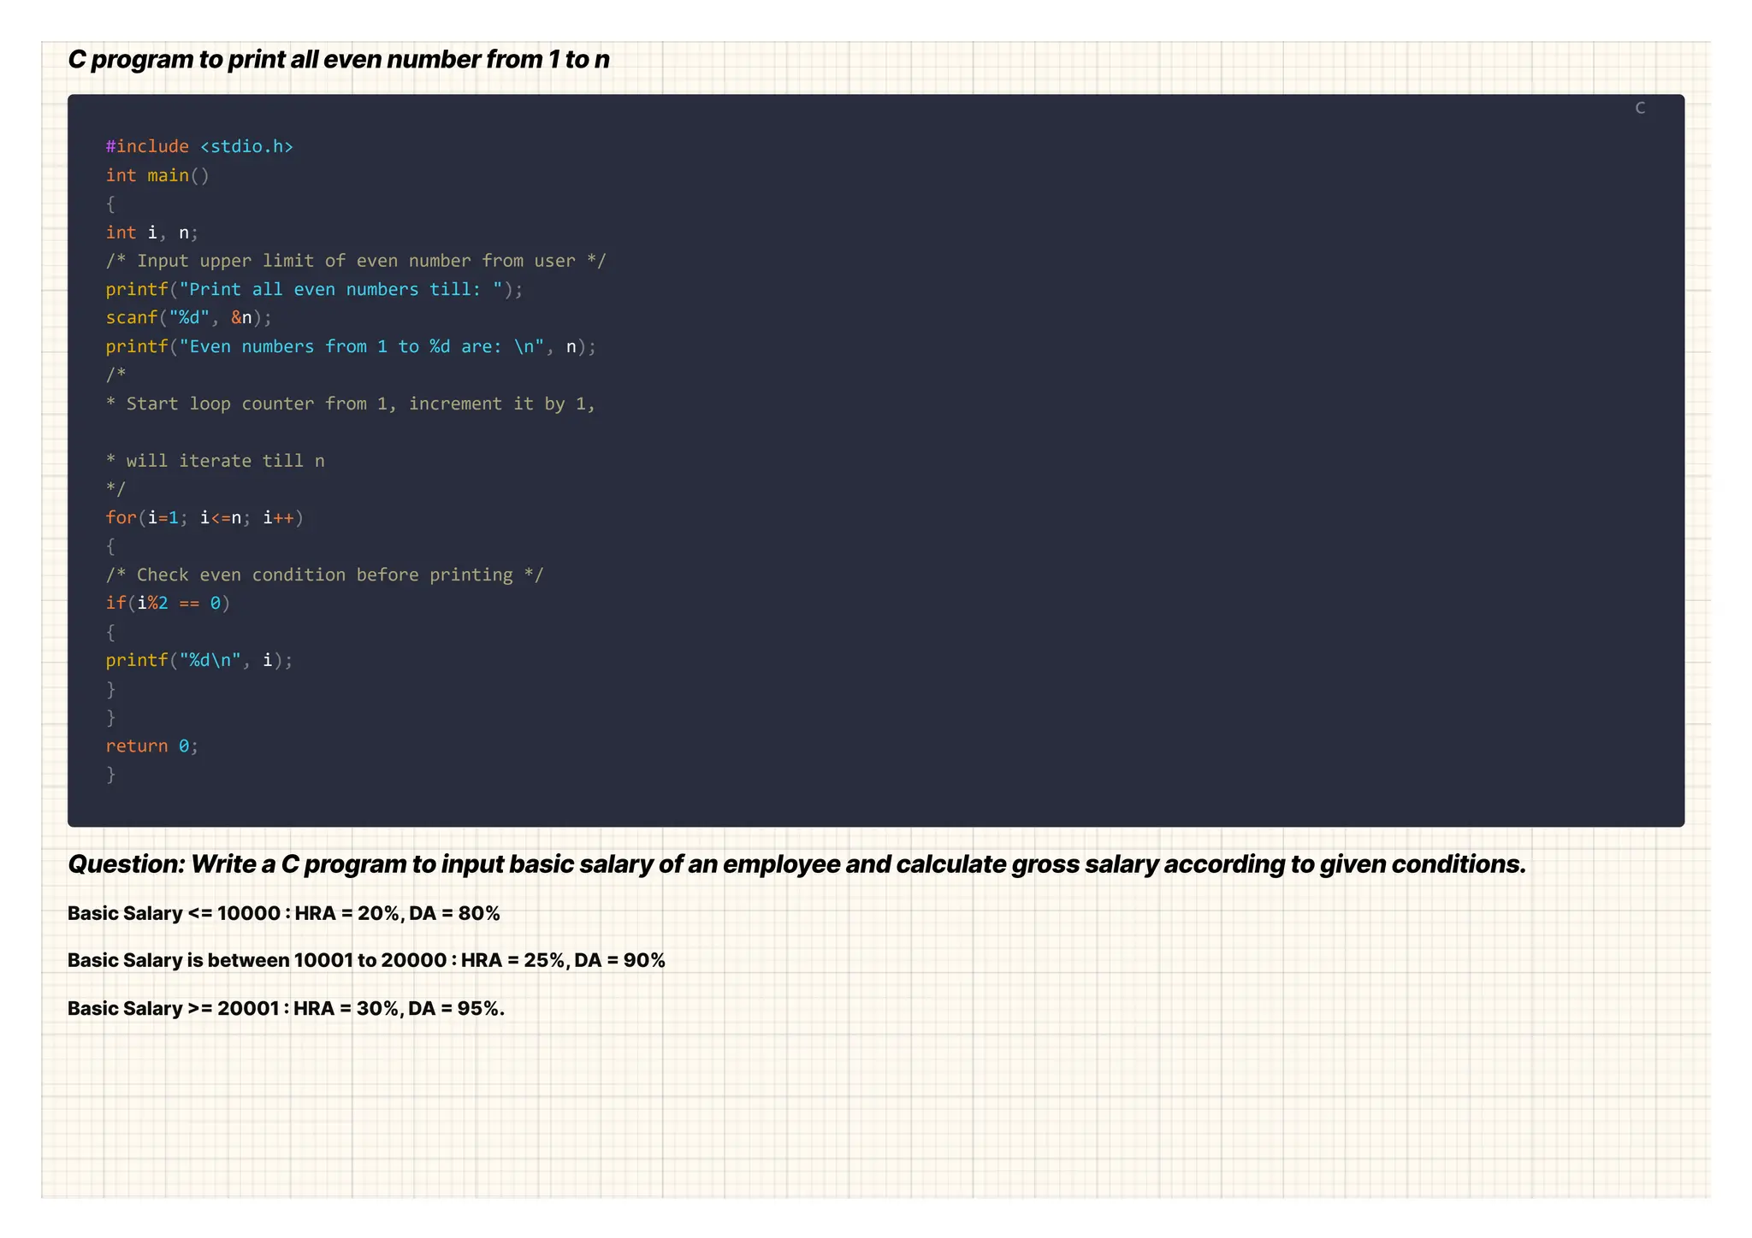Image resolution: width=1752 pixels, height=1238 pixels.
Task: Click the 'printf("%d\n", i);' line
Action: (199, 660)
